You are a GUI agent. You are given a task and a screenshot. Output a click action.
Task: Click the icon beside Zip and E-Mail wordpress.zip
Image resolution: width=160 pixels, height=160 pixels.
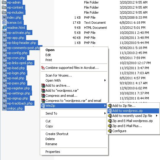(110, 121)
